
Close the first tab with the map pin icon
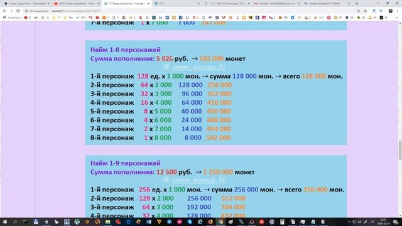[48, 4]
